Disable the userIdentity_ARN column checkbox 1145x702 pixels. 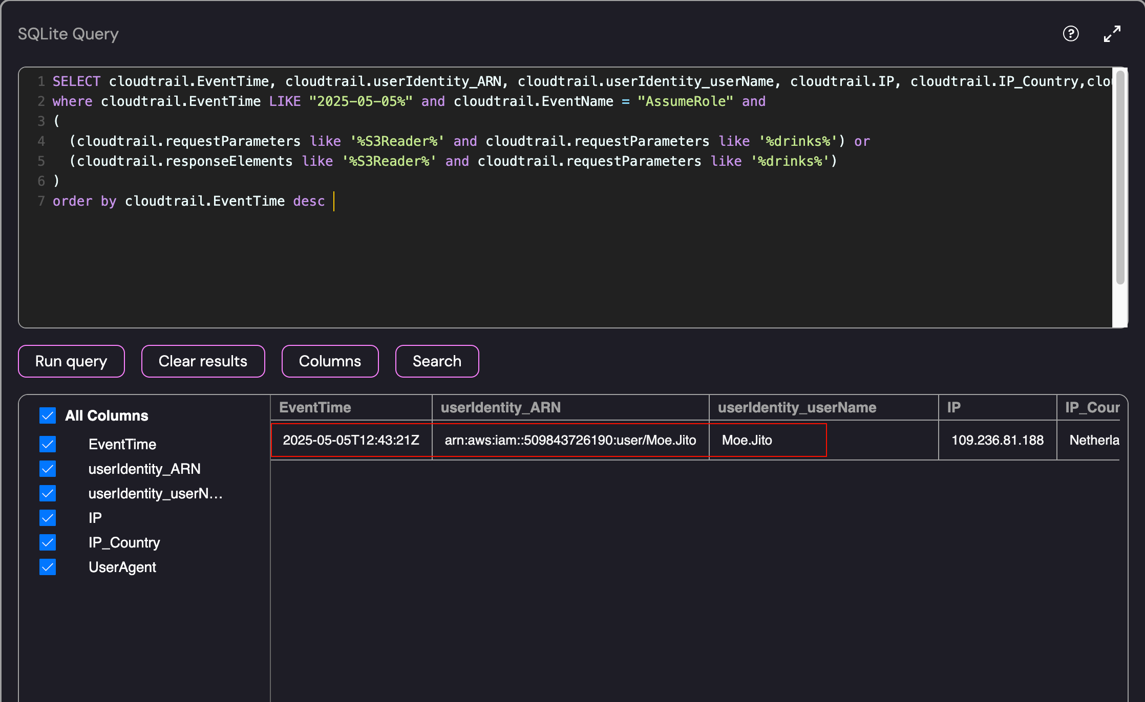(x=48, y=469)
